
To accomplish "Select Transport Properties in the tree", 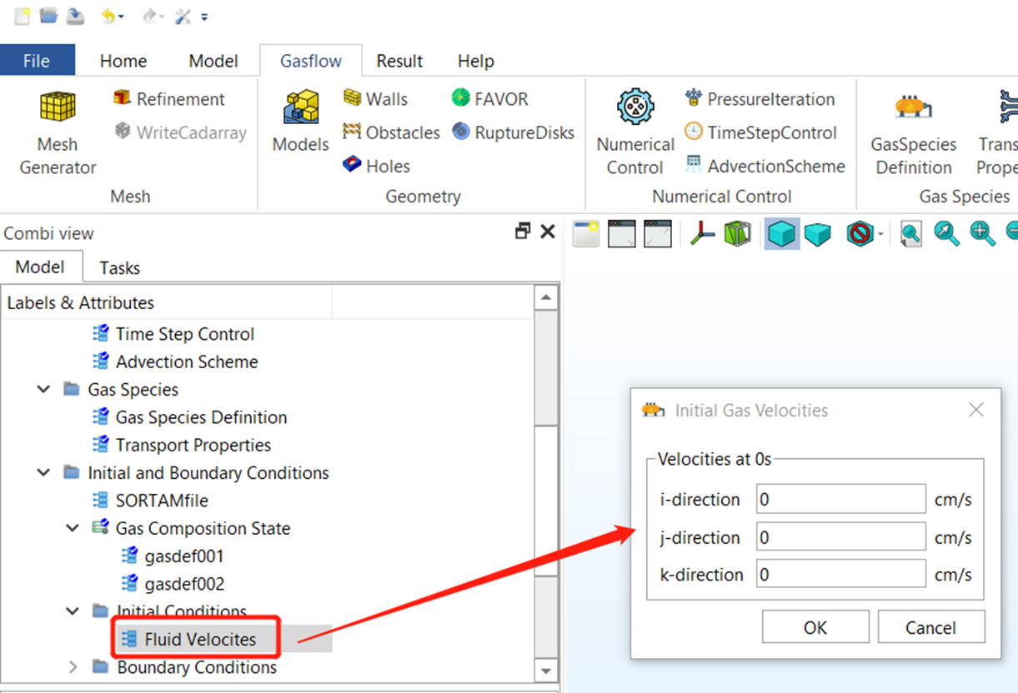I will 193,445.
